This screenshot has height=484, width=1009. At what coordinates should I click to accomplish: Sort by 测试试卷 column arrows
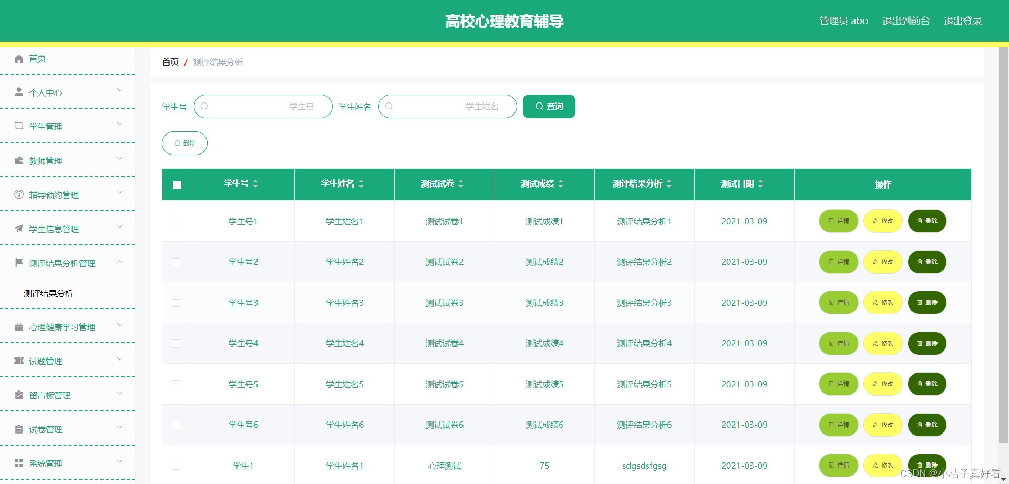461,183
